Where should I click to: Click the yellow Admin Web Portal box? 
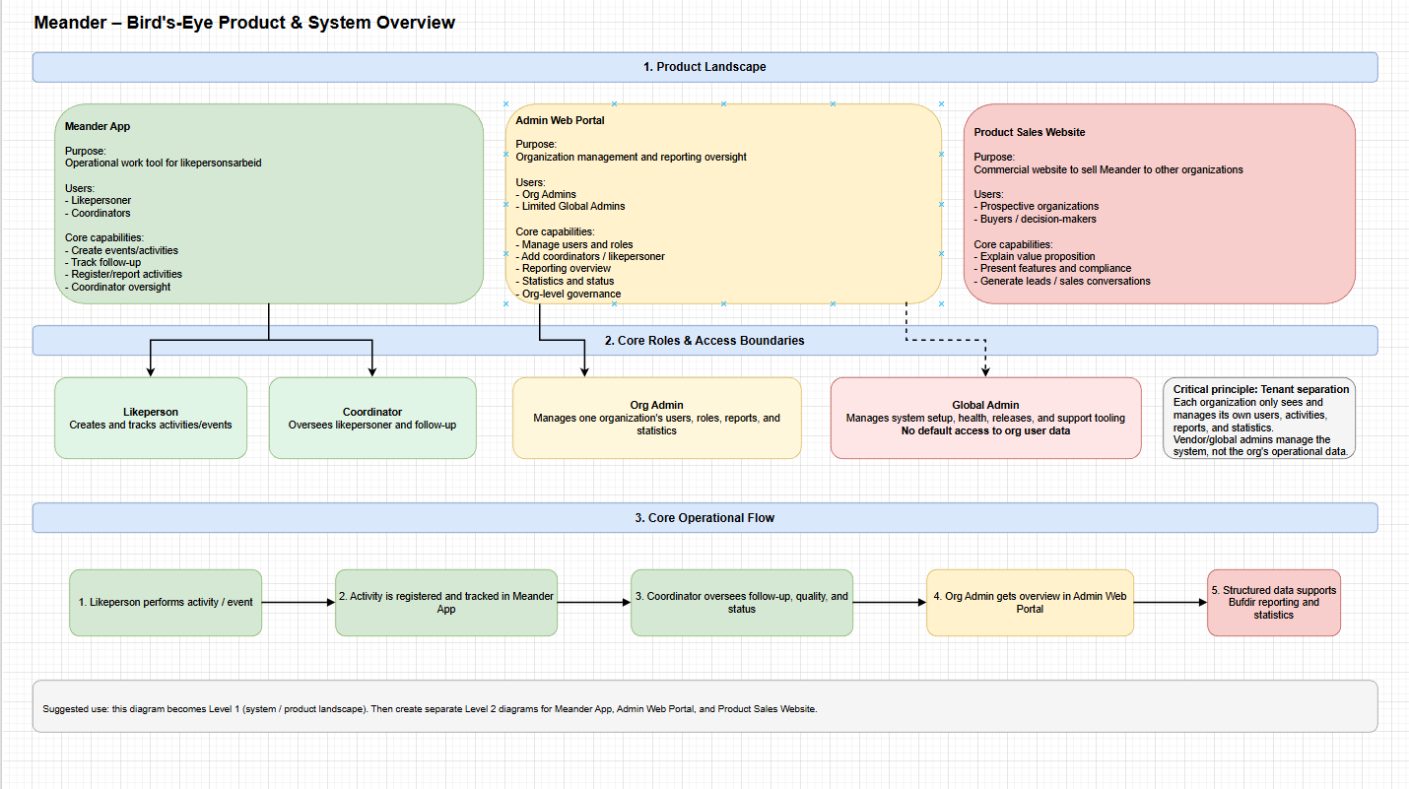coord(723,204)
